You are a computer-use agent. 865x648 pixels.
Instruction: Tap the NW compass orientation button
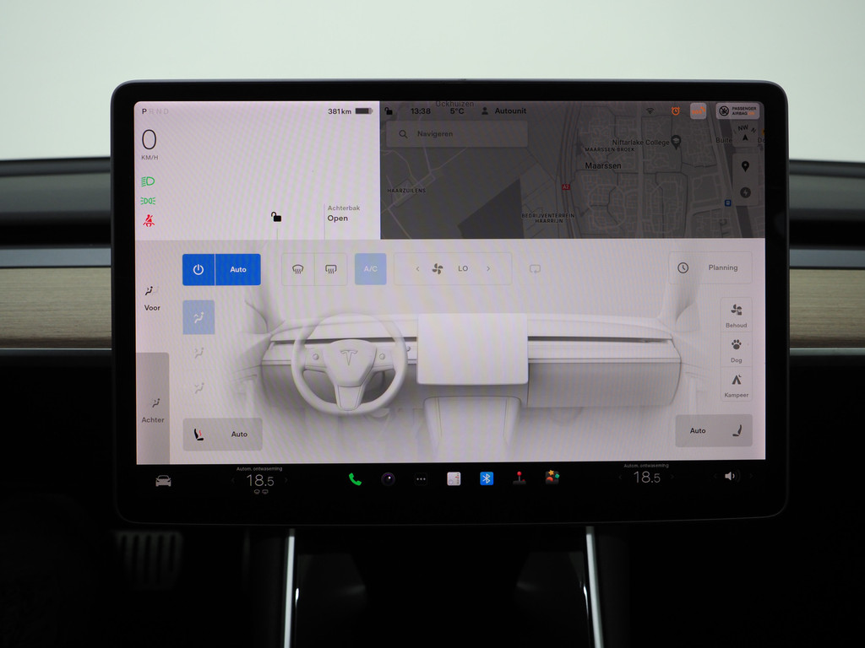pos(744,133)
